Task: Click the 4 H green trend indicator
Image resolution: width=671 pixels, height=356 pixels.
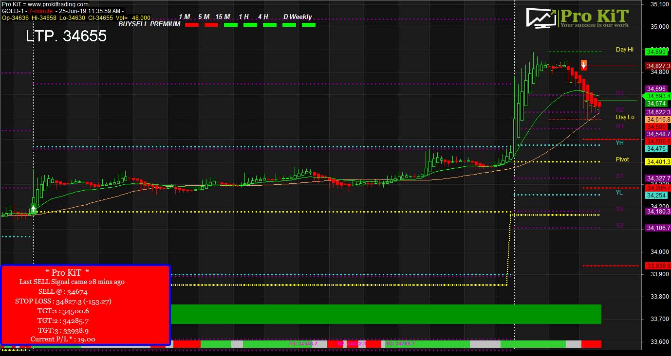Action: coord(270,24)
